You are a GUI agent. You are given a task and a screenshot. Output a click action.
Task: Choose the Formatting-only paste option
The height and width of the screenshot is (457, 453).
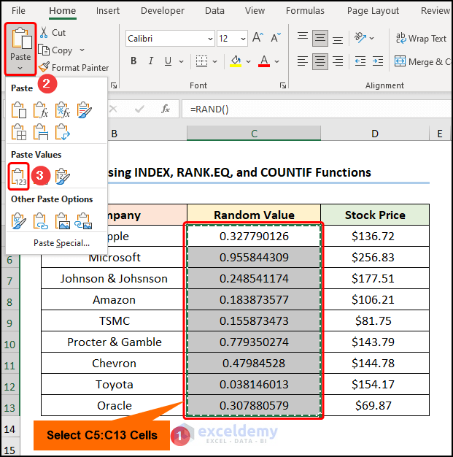pyautogui.click(x=19, y=221)
